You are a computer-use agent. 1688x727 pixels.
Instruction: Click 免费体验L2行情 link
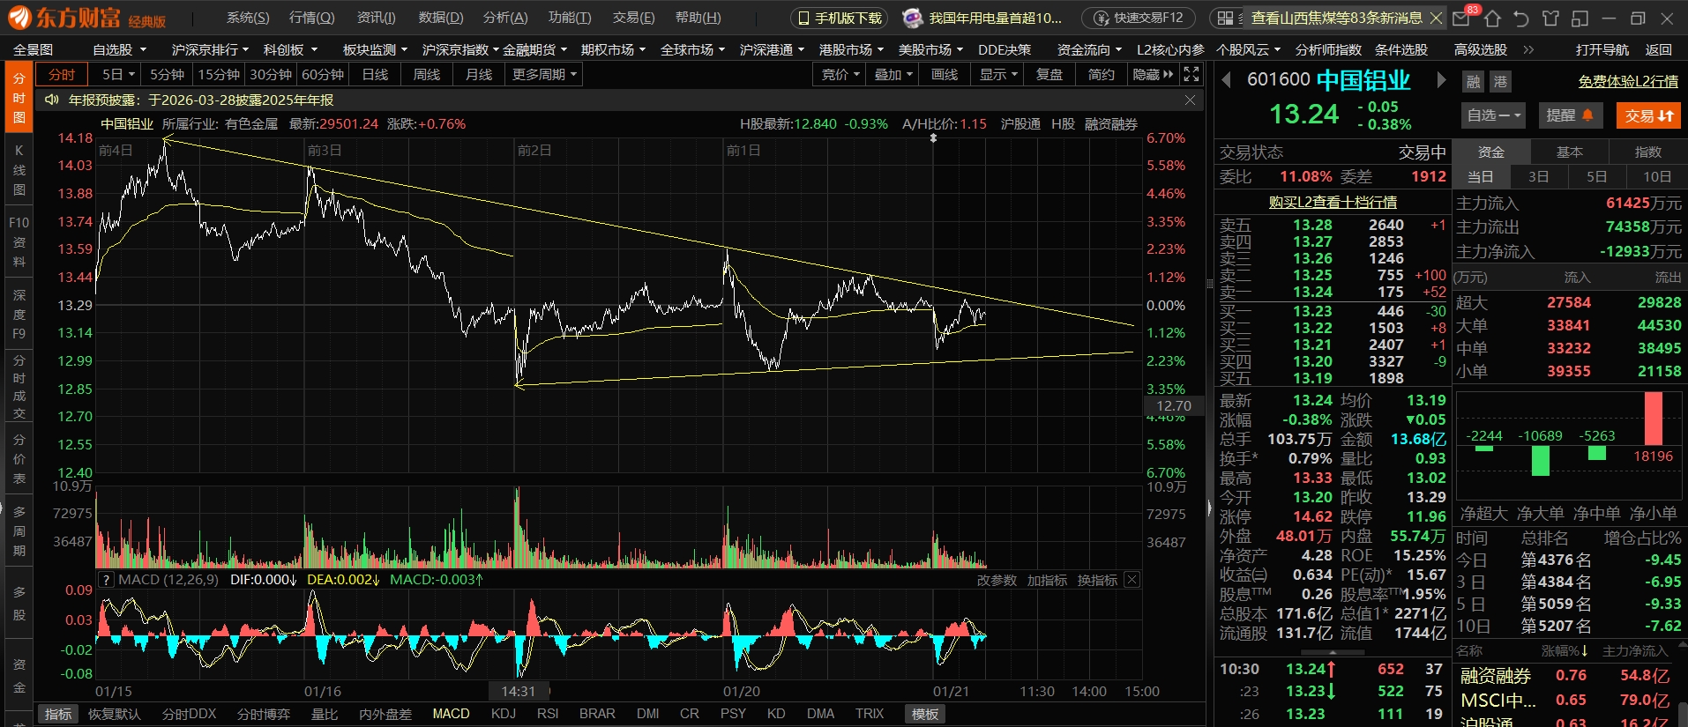(x=1628, y=82)
